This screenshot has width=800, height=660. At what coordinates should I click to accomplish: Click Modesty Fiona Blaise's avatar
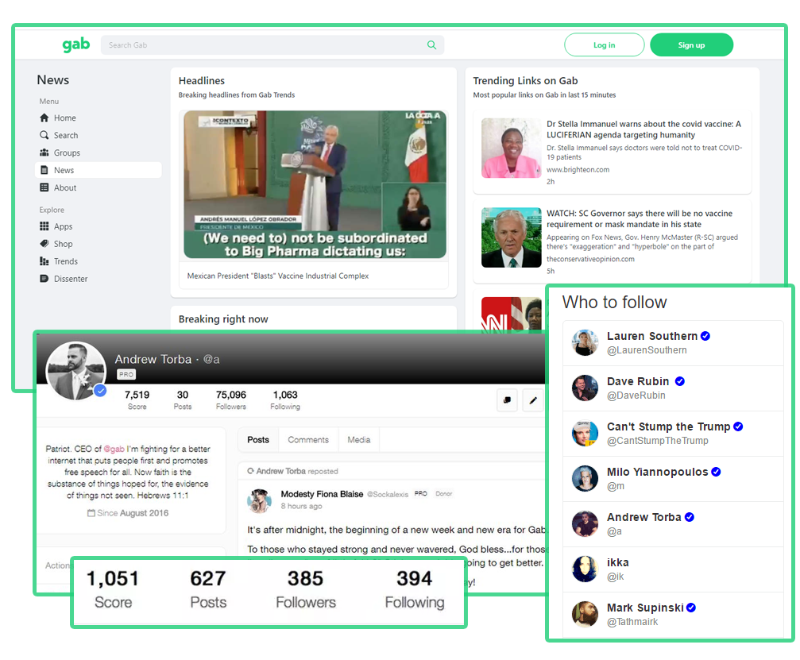(x=259, y=500)
